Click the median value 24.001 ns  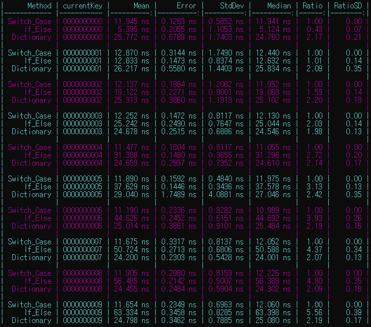[x=273, y=257]
